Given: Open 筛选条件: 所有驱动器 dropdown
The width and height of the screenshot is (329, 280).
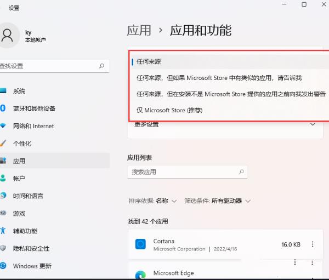Looking at the screenshot, I should coord(217,201).
